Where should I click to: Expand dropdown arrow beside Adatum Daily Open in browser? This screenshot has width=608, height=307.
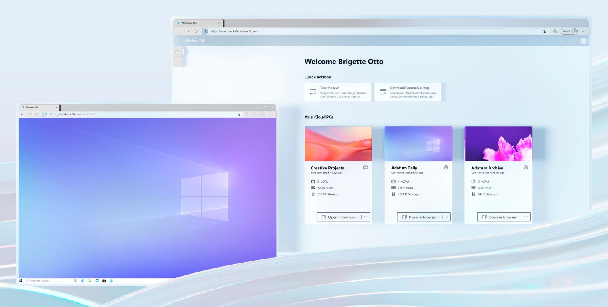pyautogui.click(x=446, y=217)
